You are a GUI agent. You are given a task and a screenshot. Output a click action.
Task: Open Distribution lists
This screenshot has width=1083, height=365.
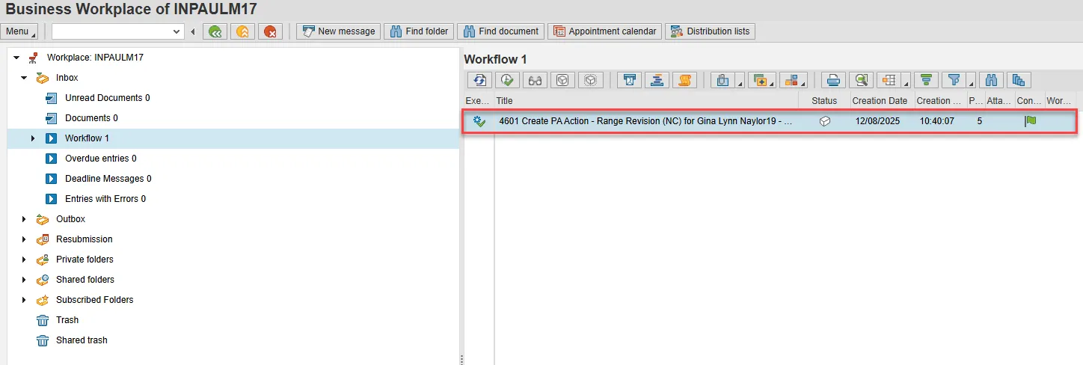(710, 31)
